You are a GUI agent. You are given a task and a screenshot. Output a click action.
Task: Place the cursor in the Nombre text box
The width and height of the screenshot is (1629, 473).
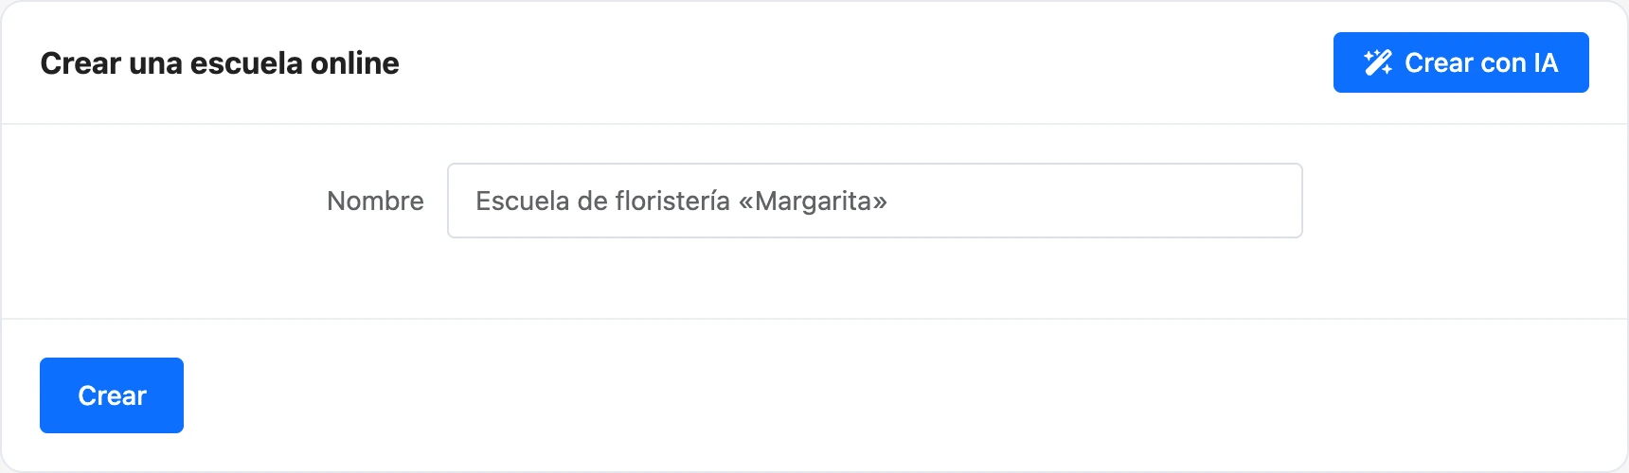pos(875,201)
